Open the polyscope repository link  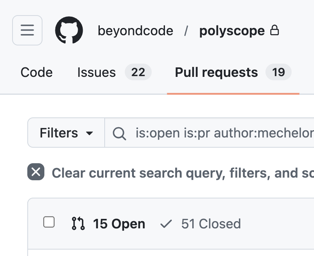[232, 31]
